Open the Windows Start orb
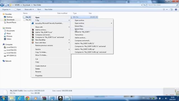Image resolution: width=179 pixels, height=101 pixels. [3, 98]
